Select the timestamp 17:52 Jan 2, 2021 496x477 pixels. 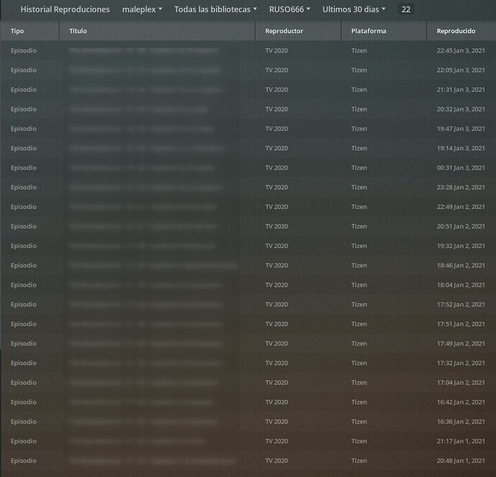coord(461,305)
